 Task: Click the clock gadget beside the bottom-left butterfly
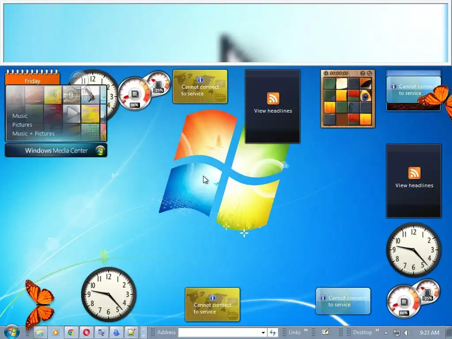(x=109, y=294)
